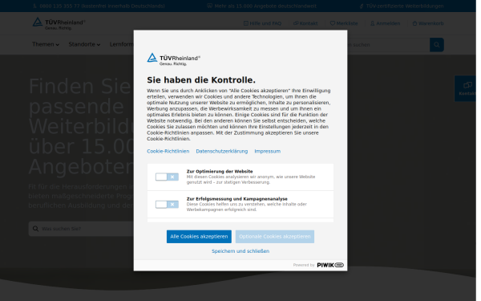Open the Cookie-Richtlinien link

point(168,151)
